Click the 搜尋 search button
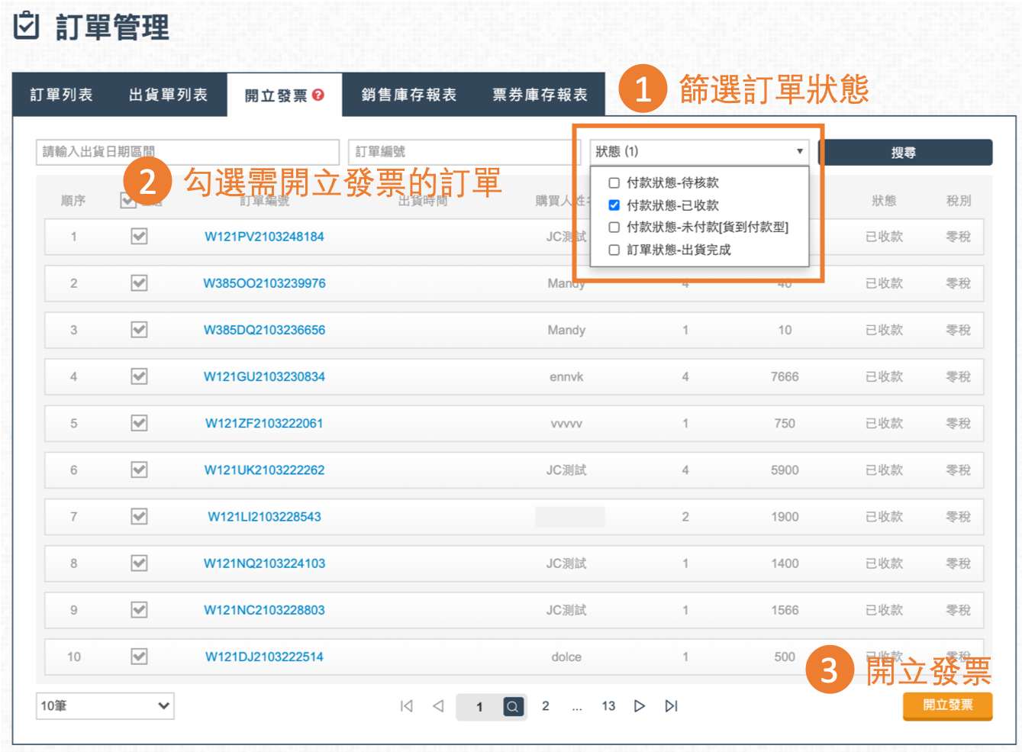 (905, 153)
